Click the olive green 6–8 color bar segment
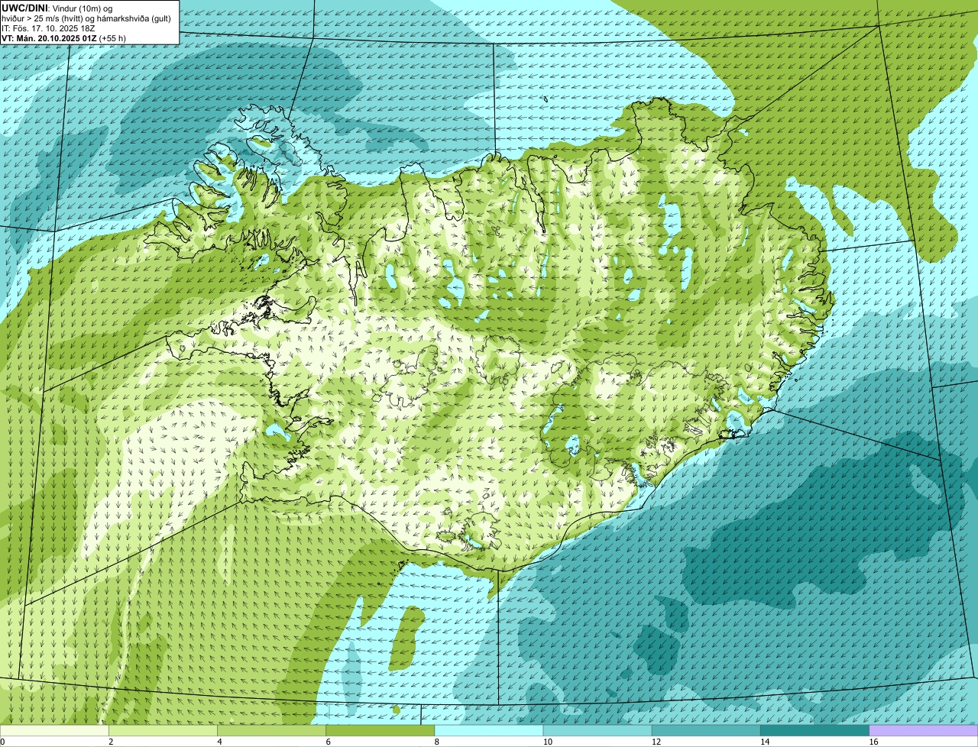This screenshot has height=747, width=978. (x=381, y=730)
